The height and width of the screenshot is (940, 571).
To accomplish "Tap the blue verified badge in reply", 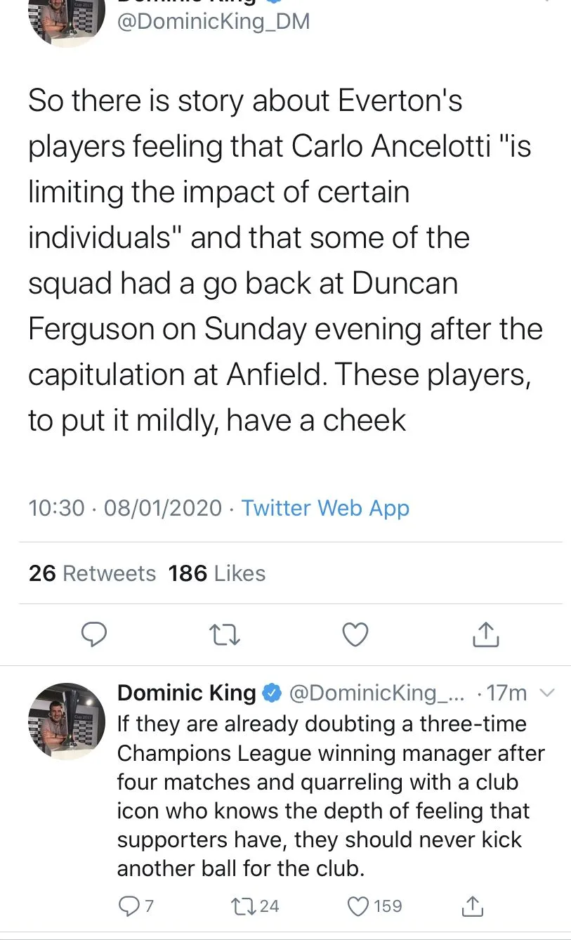I will tap(272, 694).
